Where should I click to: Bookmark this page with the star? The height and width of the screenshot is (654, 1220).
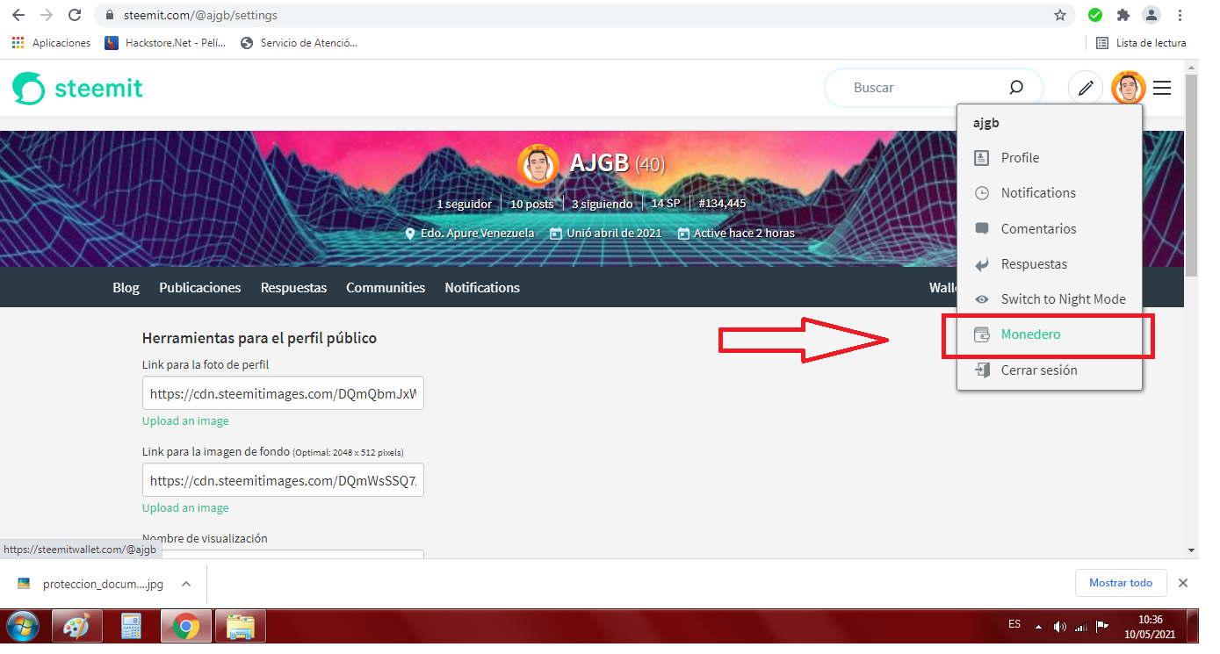pos(1060,15)
